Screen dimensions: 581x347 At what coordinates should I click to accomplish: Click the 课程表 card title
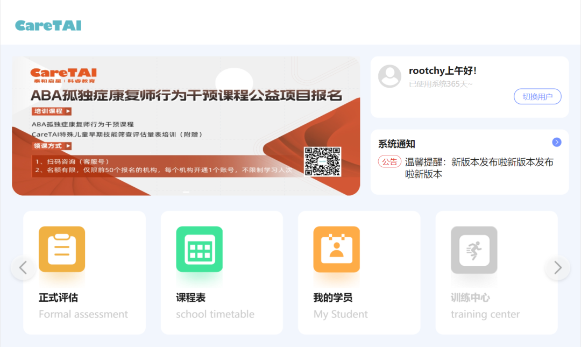191,298
